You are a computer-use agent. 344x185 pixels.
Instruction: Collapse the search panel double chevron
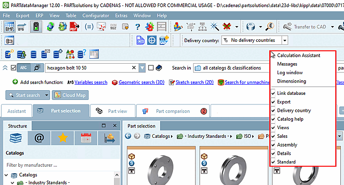coord(5,68)
